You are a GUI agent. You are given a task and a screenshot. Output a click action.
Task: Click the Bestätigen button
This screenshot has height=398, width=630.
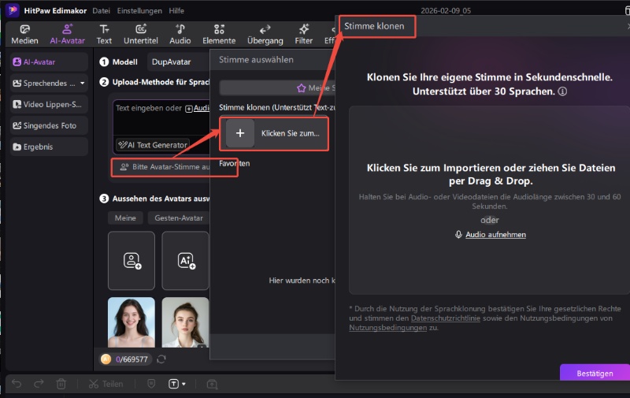(595, 373)
